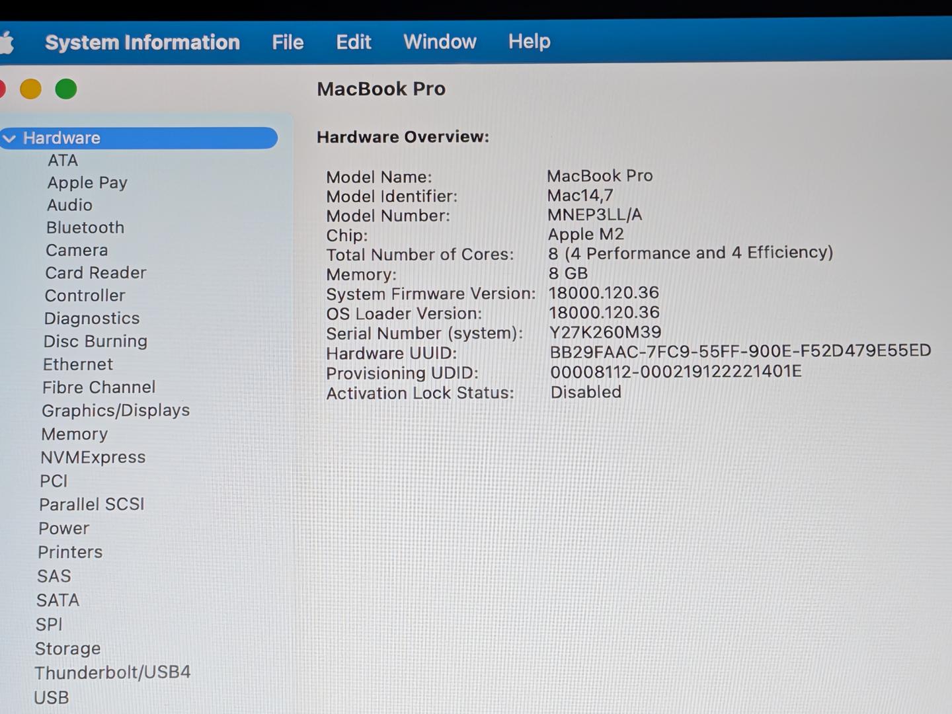Select the Hardware category row
This screenshot has width=952, height=714.
click(x=139, y=138)
